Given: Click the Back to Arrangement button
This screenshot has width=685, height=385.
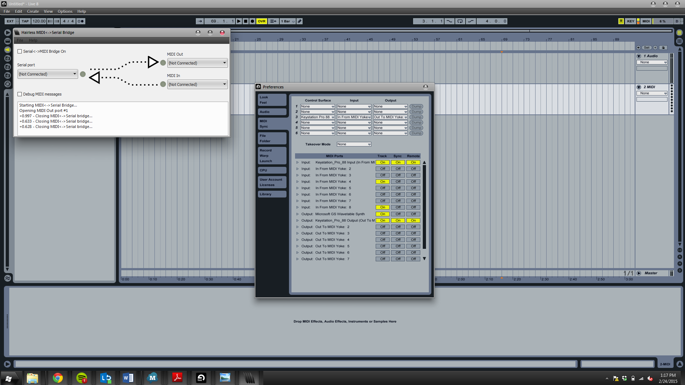Looking at the screenshot, I should tap(273, 21).
